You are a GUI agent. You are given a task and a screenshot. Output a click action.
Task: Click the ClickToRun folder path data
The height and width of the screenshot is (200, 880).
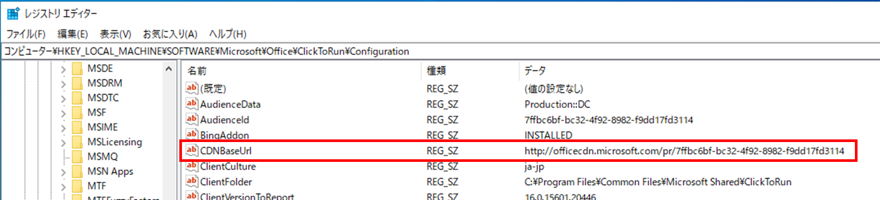[658, 182]
